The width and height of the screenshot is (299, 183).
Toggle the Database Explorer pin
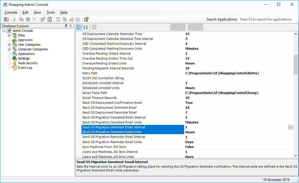pyautogui.click(x=66, y=26)
